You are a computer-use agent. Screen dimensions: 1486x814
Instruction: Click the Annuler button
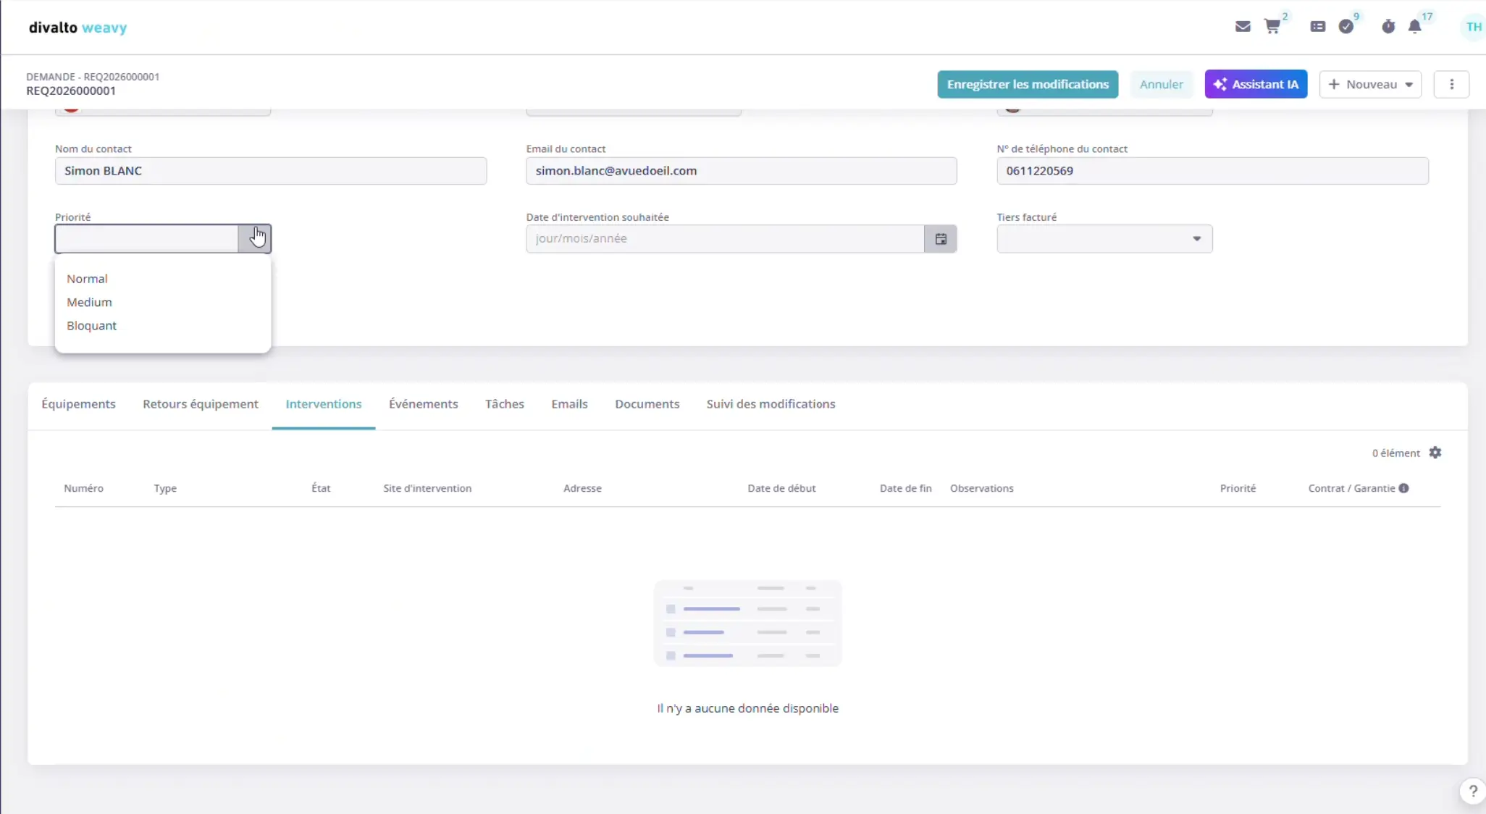[1161, 84]
